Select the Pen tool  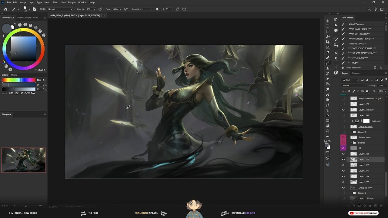[327, 105]
